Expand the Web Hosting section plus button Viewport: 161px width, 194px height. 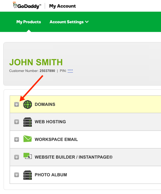[x=17, y=122]
